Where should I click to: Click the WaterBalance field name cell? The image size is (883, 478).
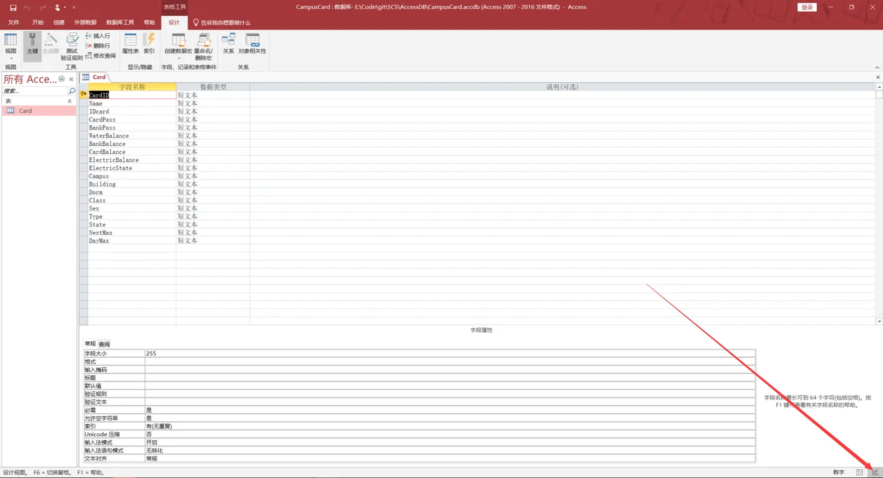point(132,135)
